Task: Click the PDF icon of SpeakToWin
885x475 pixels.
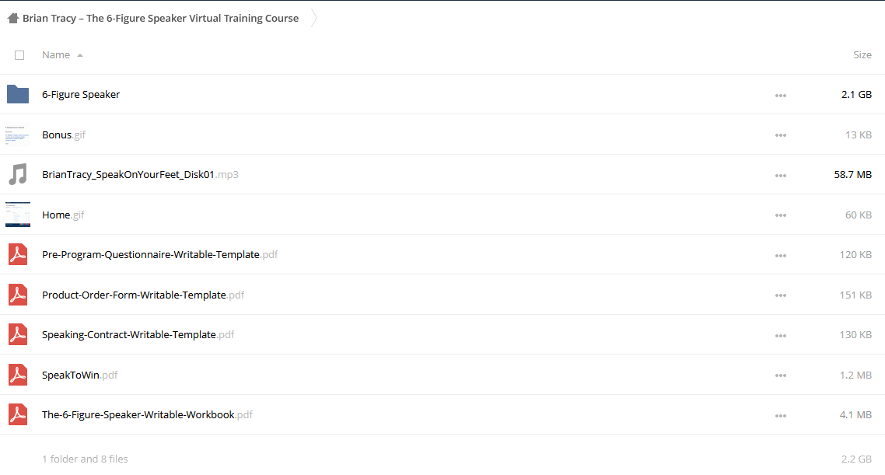Action: click(18, 375)
